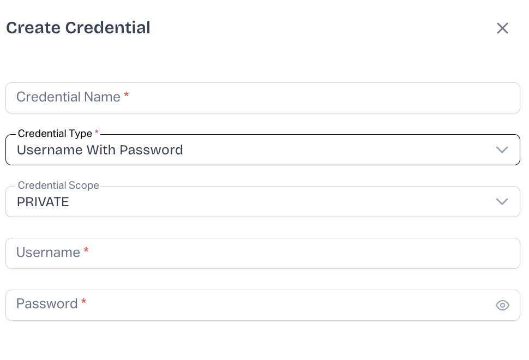Click the 'Credential Type' floating label

click(x=55, y=134)
